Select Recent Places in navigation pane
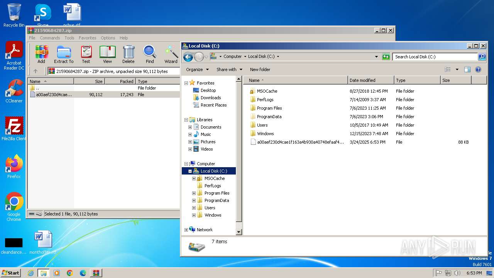 (213, 105)
